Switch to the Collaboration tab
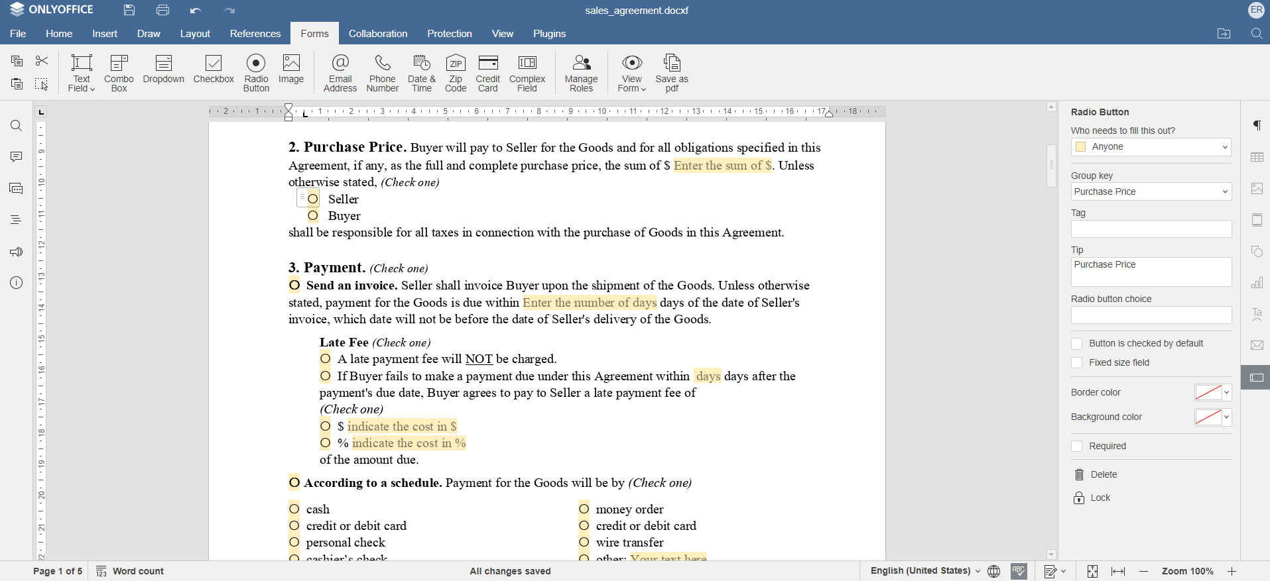This screenshot has height=581, width=1270. 378,34
